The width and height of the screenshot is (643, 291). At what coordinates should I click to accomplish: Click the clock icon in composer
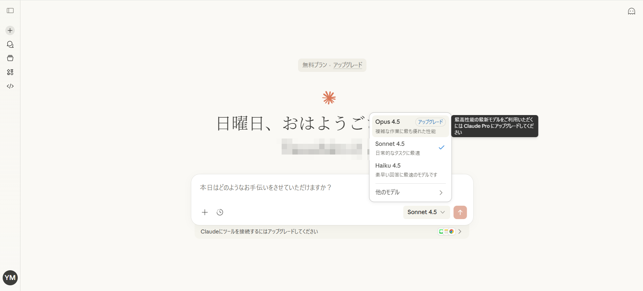[220, 212]
